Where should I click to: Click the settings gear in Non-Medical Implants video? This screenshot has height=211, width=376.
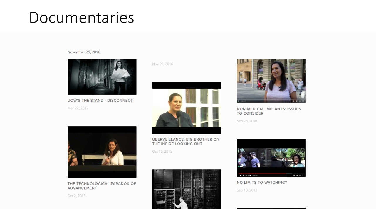pyautogui.click(x=297, y=101)
